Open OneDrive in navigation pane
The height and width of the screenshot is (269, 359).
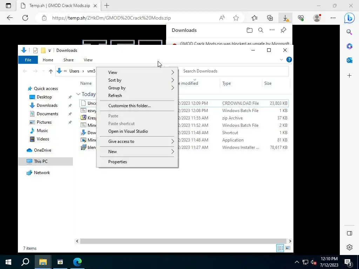[x=42, y=150]
